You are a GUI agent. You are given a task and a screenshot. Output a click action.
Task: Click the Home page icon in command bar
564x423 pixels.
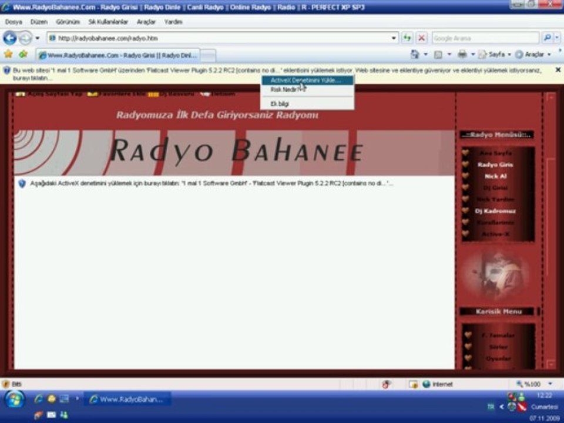tap(415, 54)
